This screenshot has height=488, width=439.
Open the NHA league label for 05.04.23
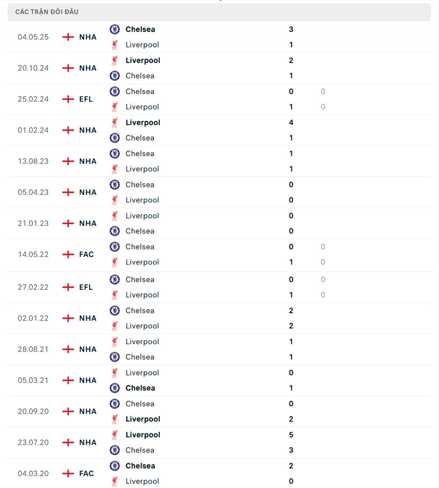click(x=88, y=193)
